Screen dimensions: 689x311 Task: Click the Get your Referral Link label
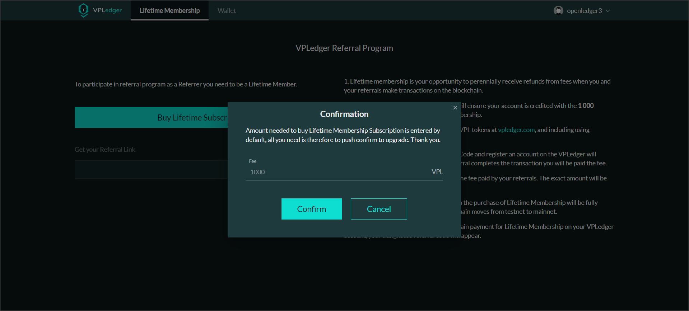point(105,150)
